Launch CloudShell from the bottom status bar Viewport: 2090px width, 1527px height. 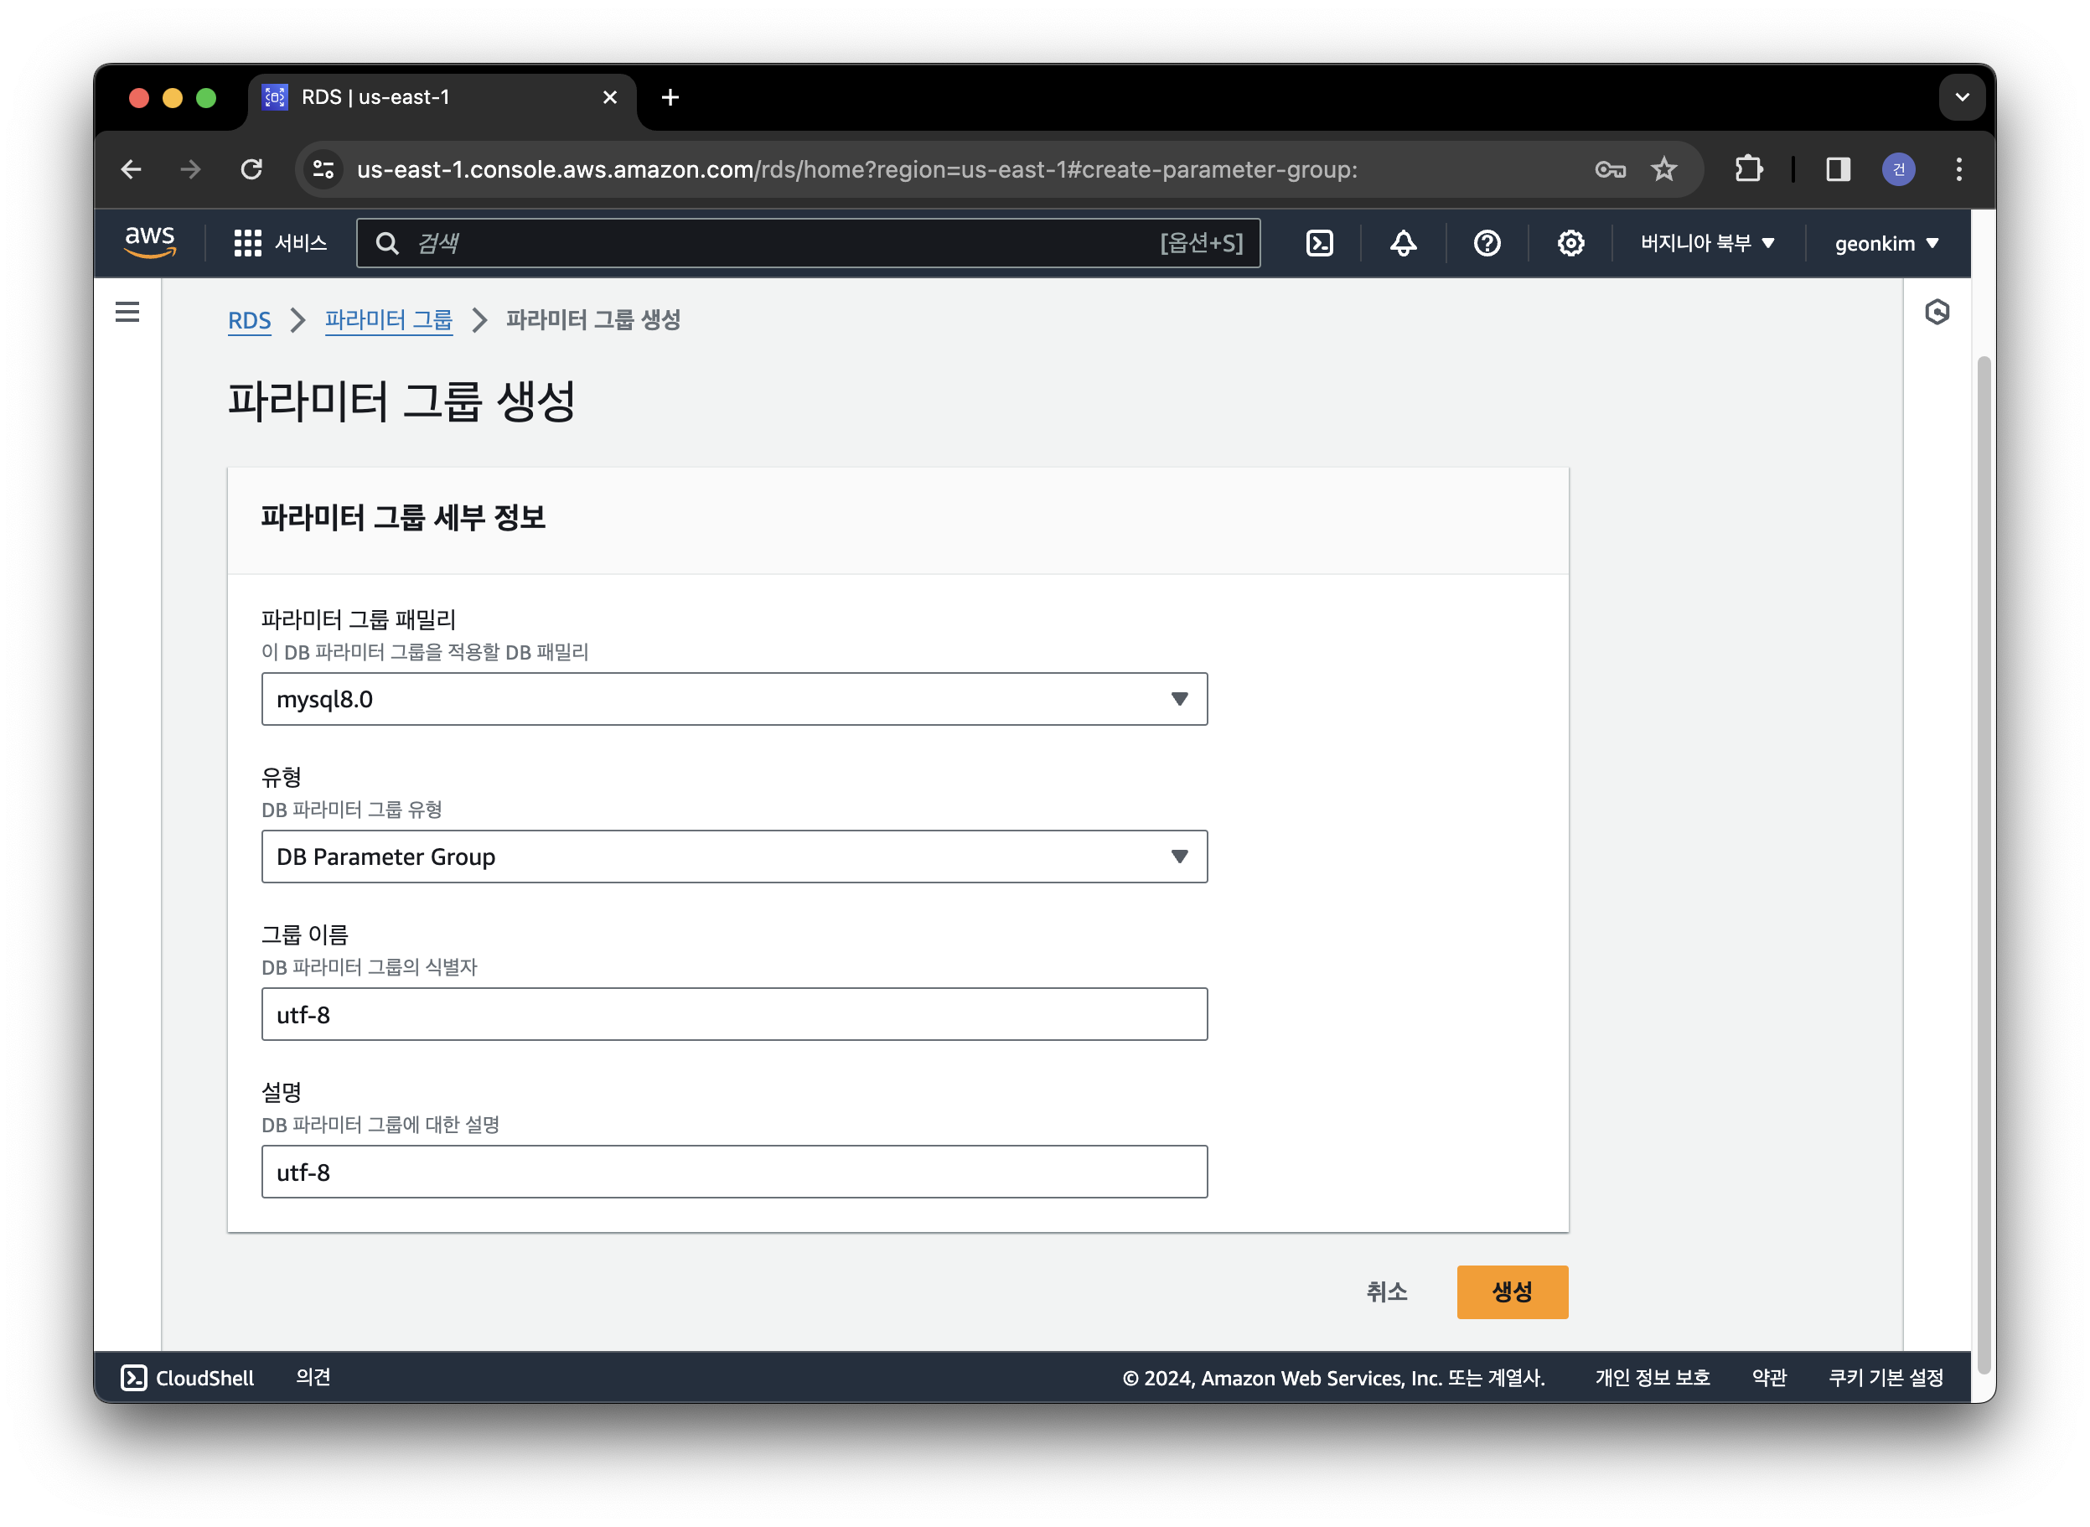click(188, 1377)
